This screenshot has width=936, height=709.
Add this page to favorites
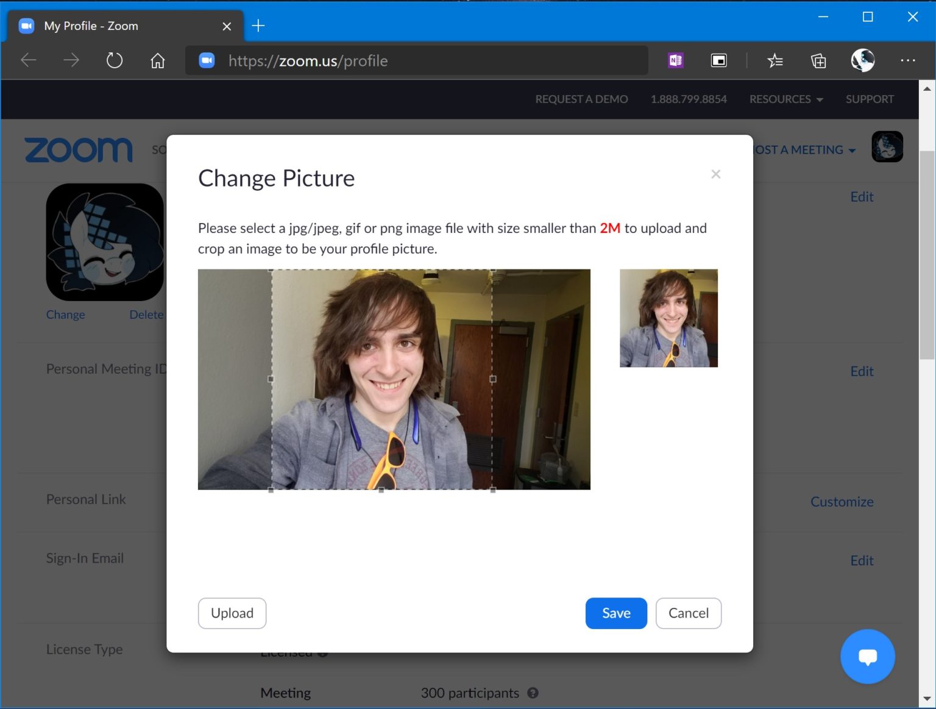tap(775, 60)
